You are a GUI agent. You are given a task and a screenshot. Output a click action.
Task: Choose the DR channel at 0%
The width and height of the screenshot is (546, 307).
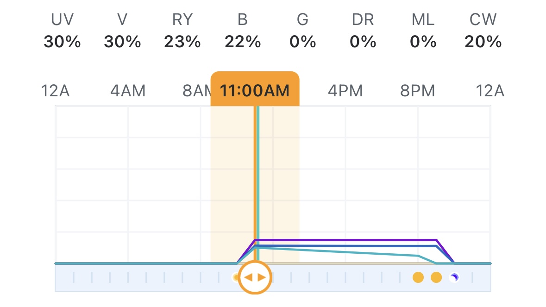(x=363, y=32)
